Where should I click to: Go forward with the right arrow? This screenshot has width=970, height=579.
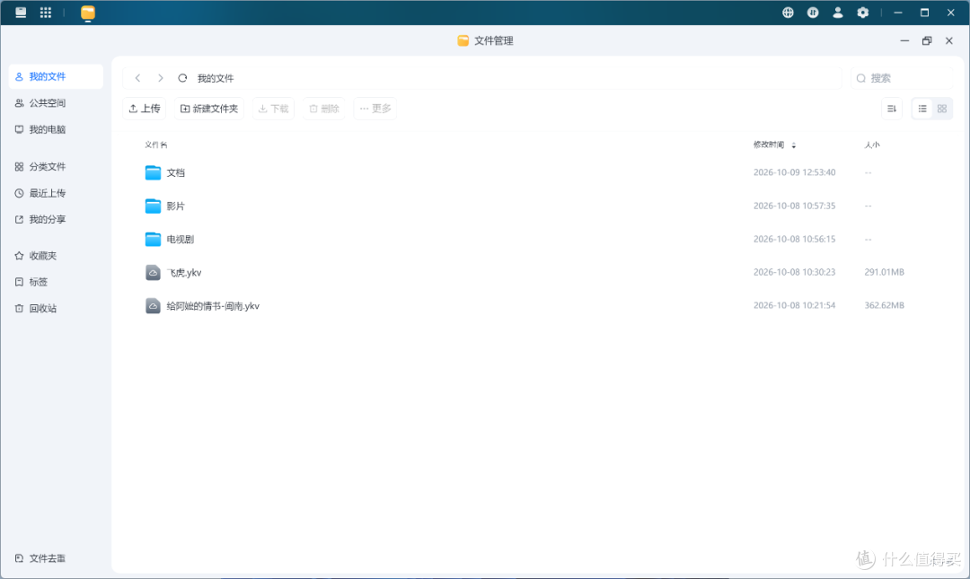click(160, 78)
